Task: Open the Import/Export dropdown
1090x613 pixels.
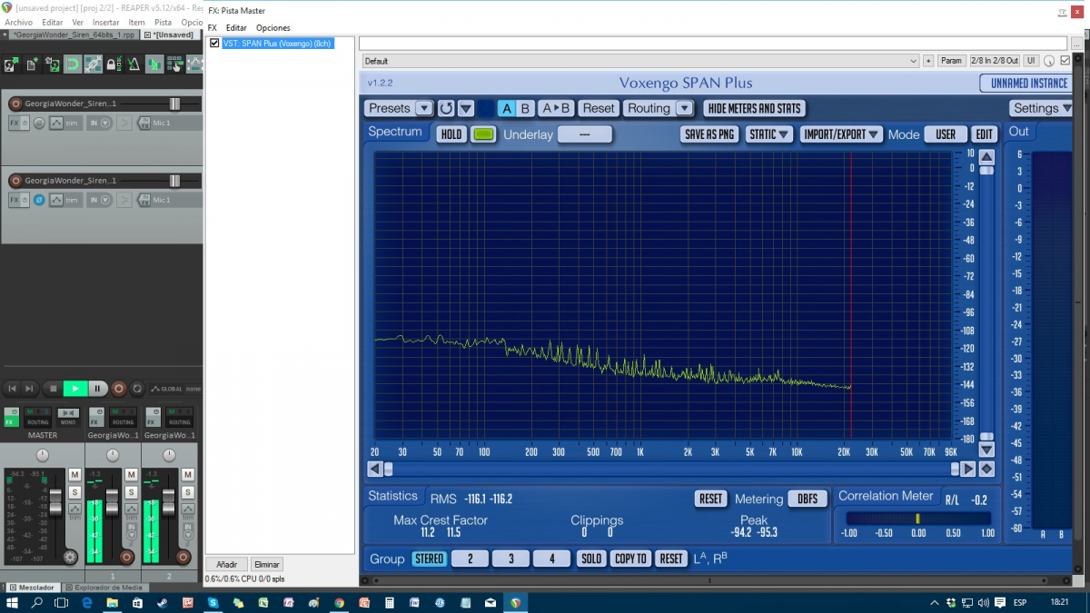Action: (x=842, y=134)
